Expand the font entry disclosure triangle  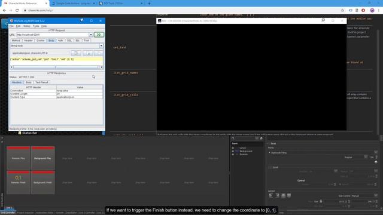click(x=269, y=153)
